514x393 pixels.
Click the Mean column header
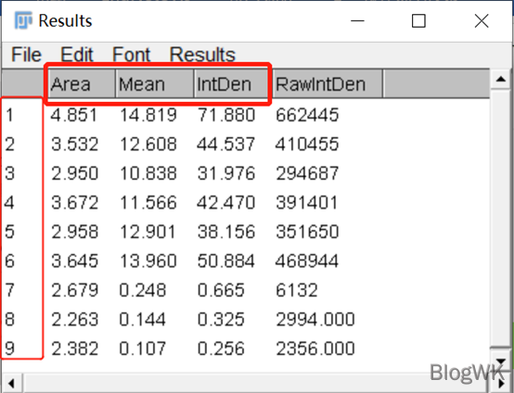(155, 83)
